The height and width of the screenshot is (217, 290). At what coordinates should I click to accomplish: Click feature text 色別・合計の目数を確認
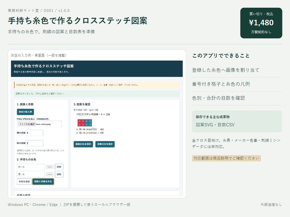pyautogui.click(x=218, y=98)
